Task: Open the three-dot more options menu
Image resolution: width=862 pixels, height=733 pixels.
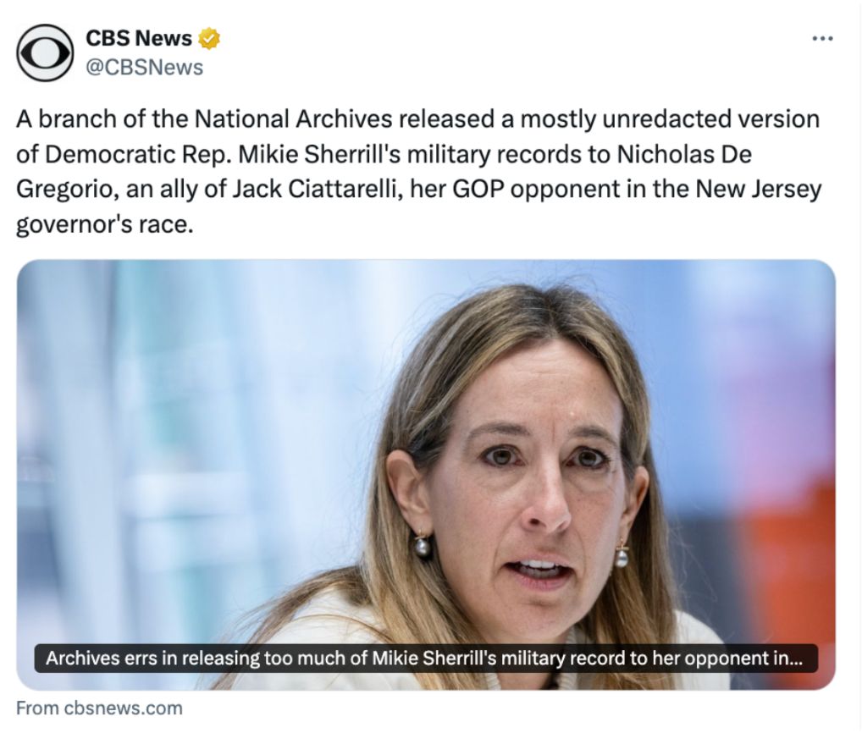Action: (x=822, y=39)
